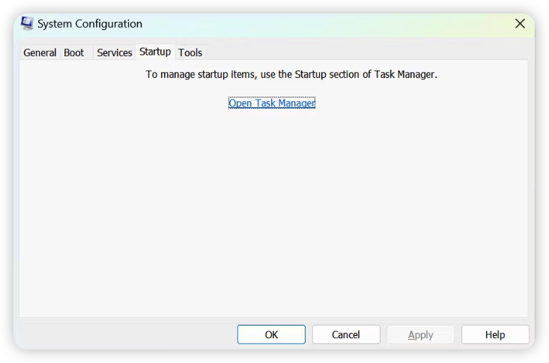Select the Startup tab

(155, 52)
